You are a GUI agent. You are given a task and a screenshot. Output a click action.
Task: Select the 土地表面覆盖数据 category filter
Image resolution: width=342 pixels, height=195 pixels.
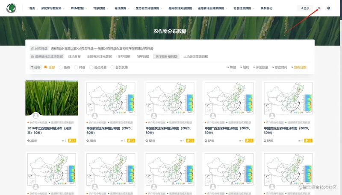pyautogui.click(x=196, y=57)
